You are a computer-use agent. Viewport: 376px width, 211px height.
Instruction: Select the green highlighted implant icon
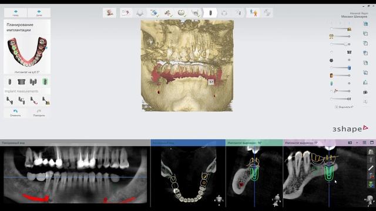point(45,82)
